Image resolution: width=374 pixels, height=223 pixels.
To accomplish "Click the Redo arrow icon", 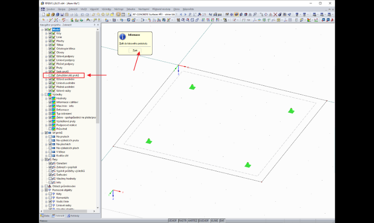I will tap(87, 15).
